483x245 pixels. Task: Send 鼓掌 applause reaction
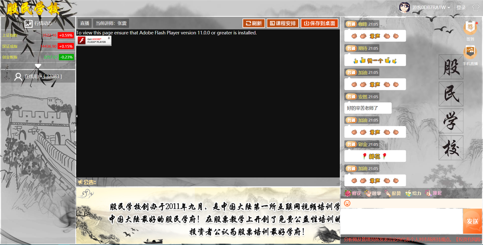373,193
